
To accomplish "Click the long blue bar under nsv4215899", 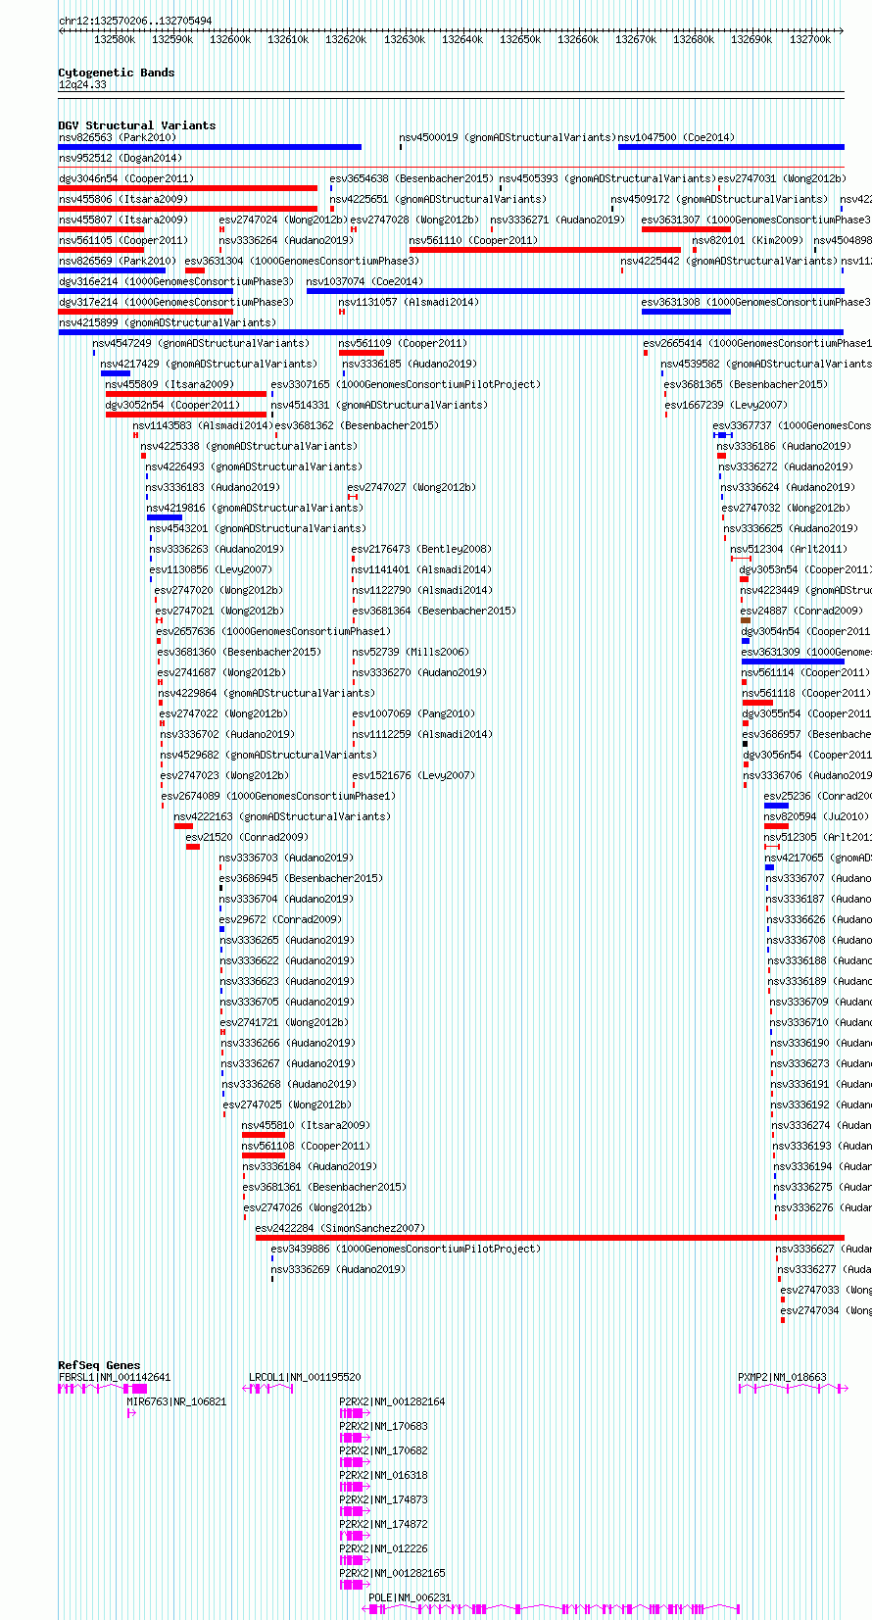I will pos(451,332).
